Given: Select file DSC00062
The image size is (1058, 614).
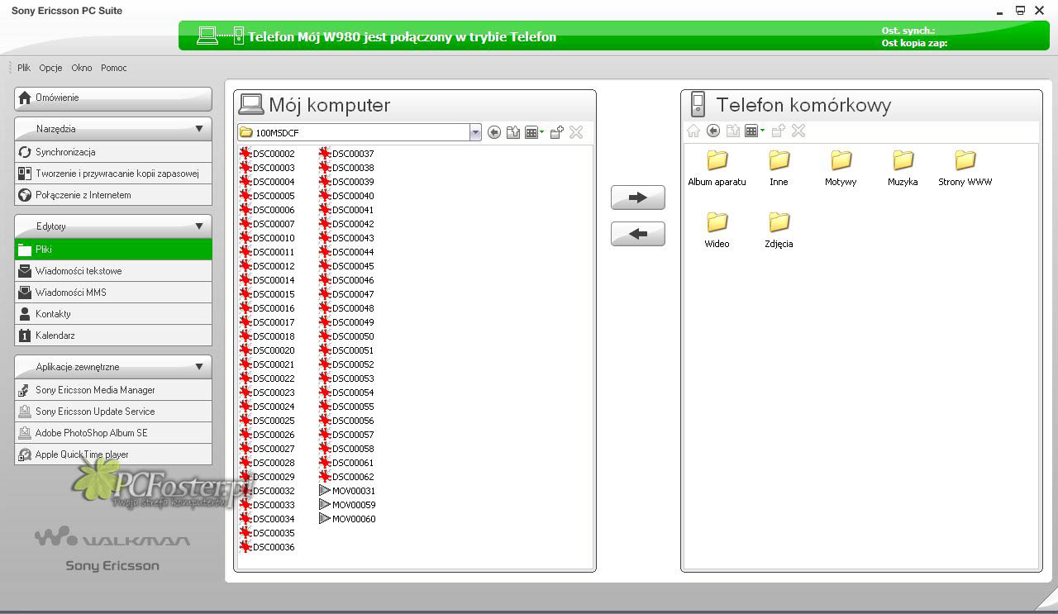Looking at the screenshot, I should (x=346, y=477).
